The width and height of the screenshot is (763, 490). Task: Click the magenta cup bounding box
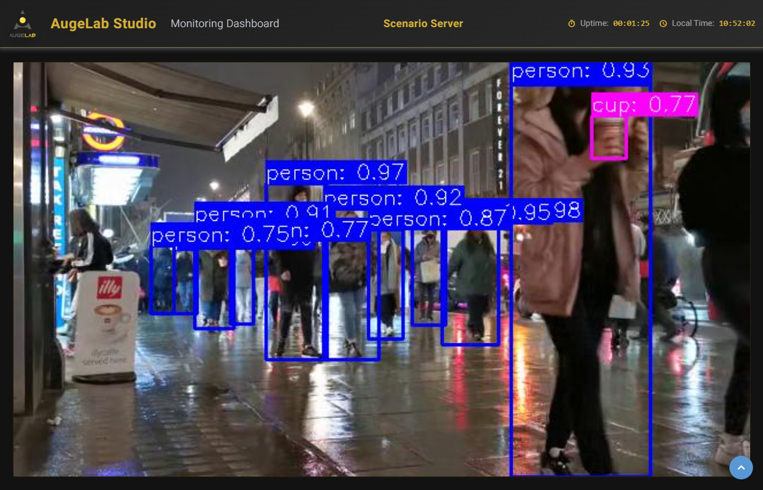[608, 137]
